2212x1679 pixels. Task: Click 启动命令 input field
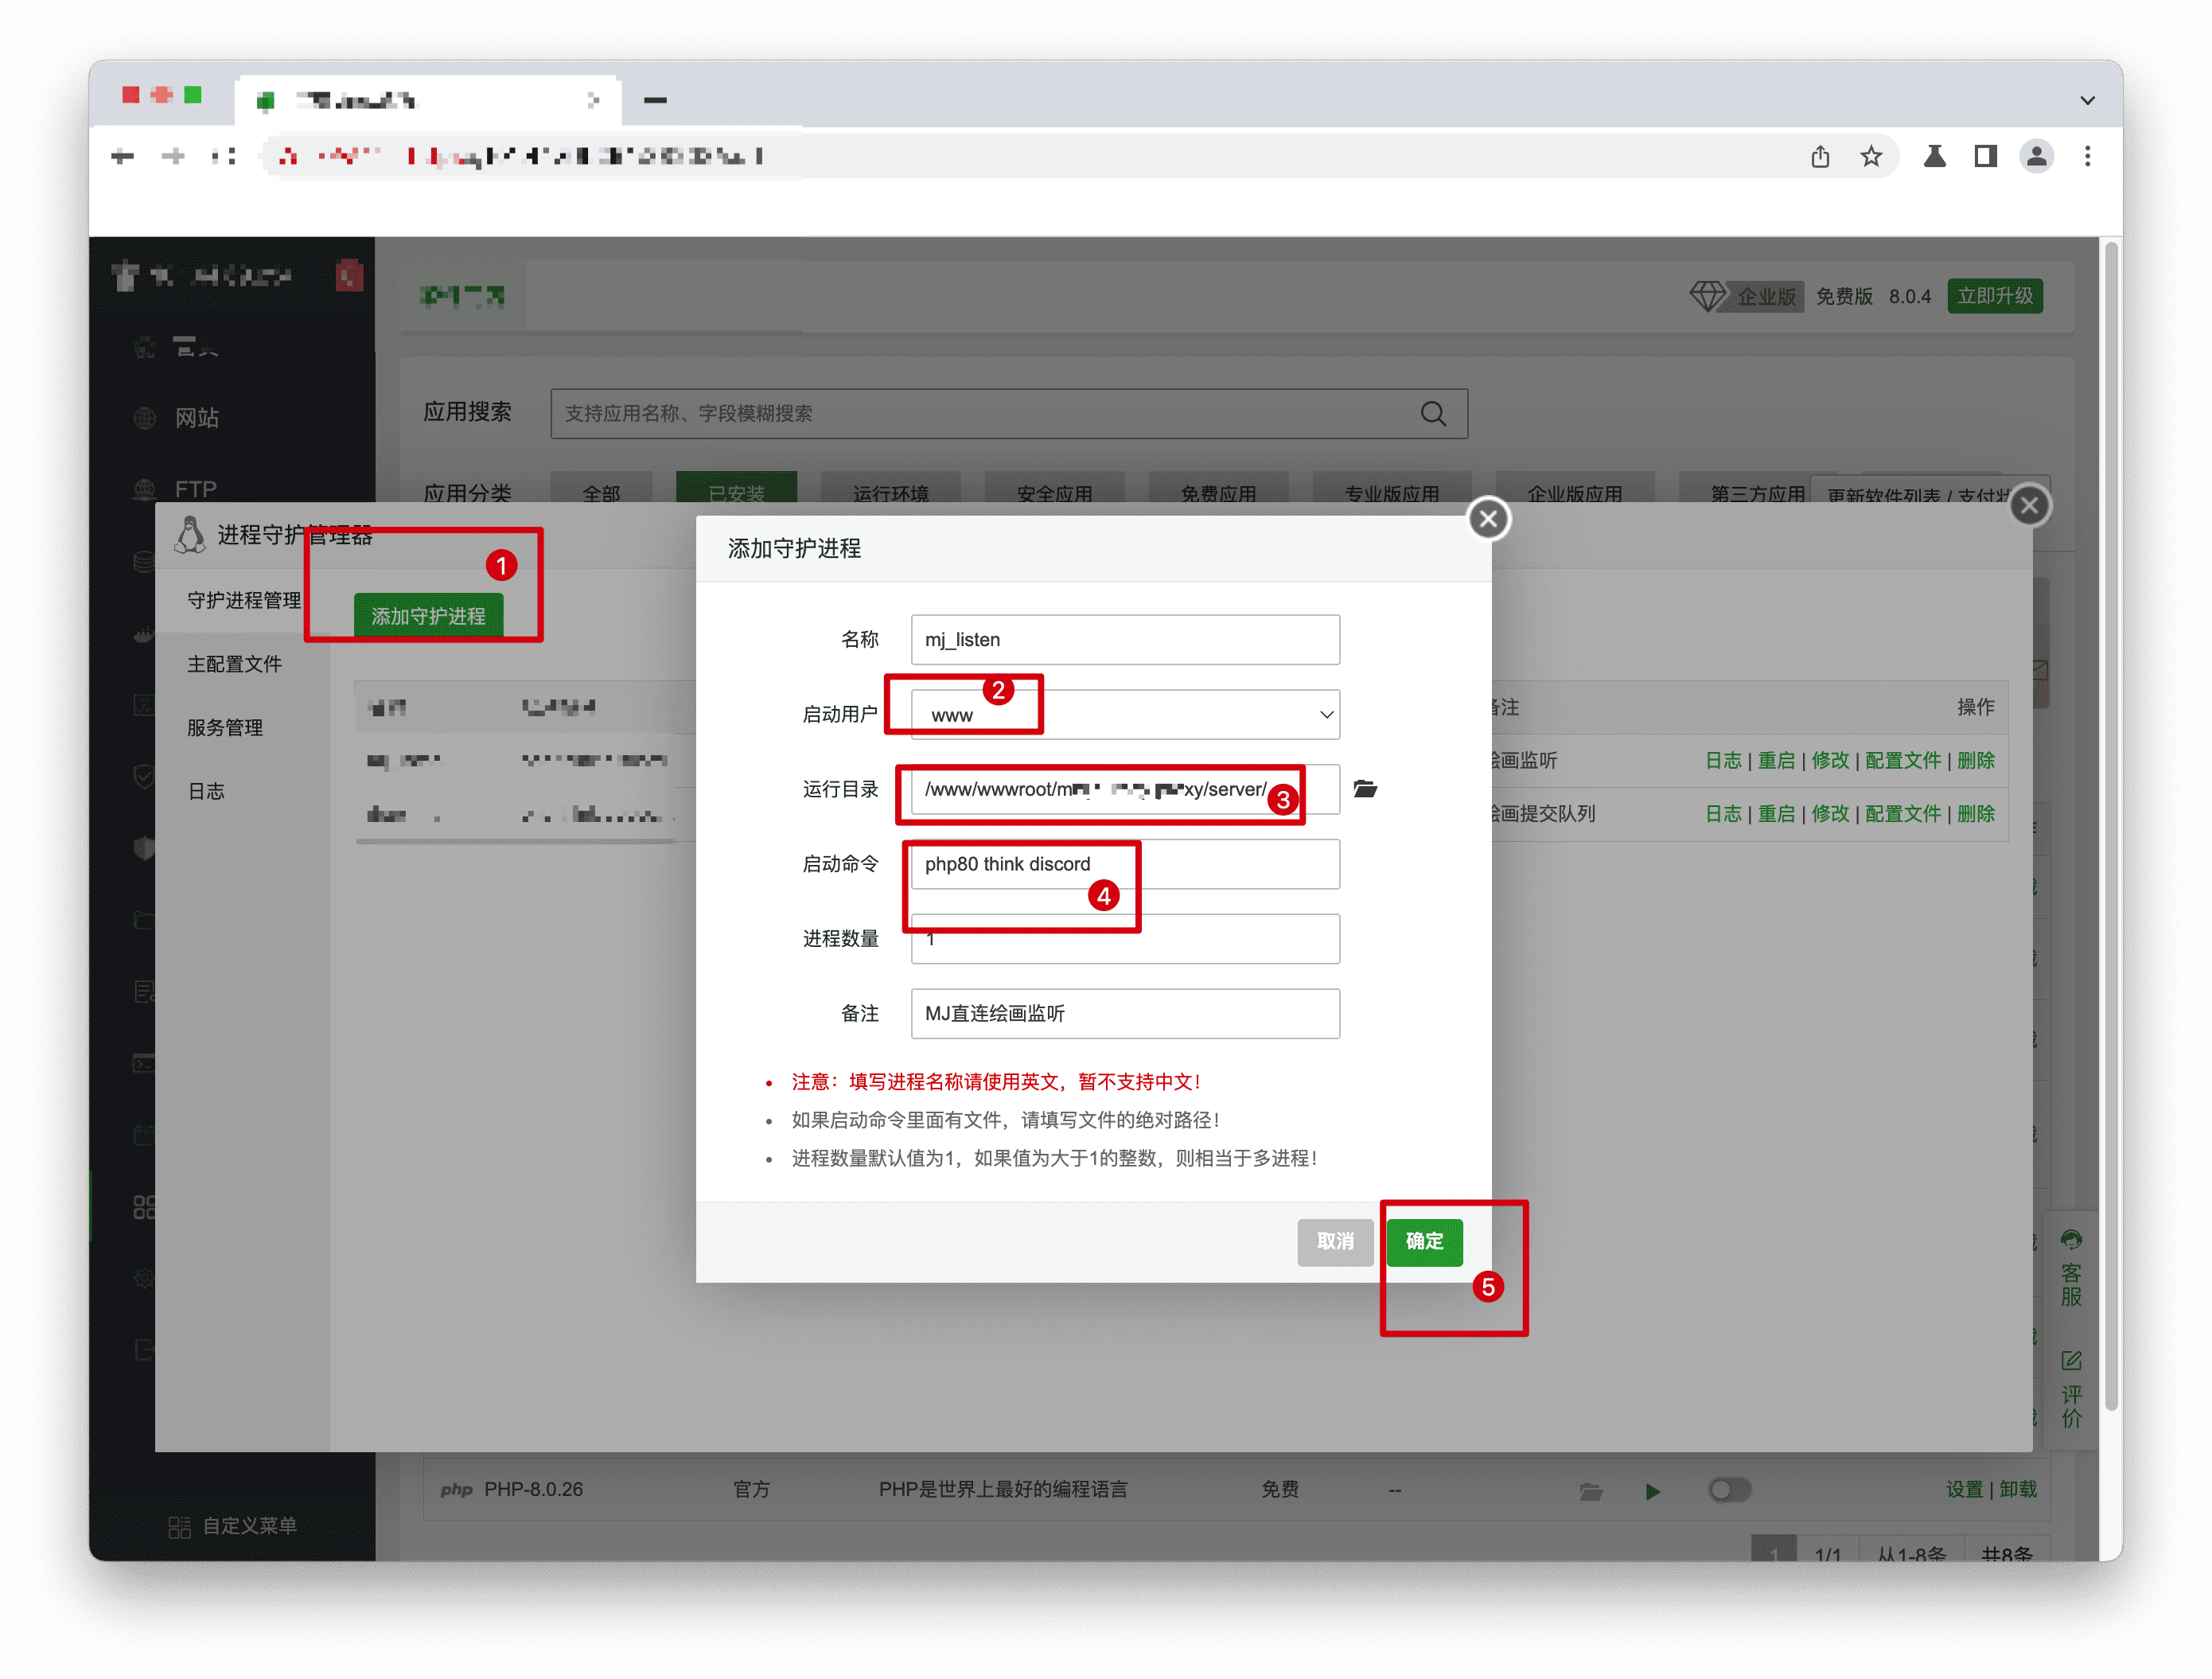[1125, 864]
